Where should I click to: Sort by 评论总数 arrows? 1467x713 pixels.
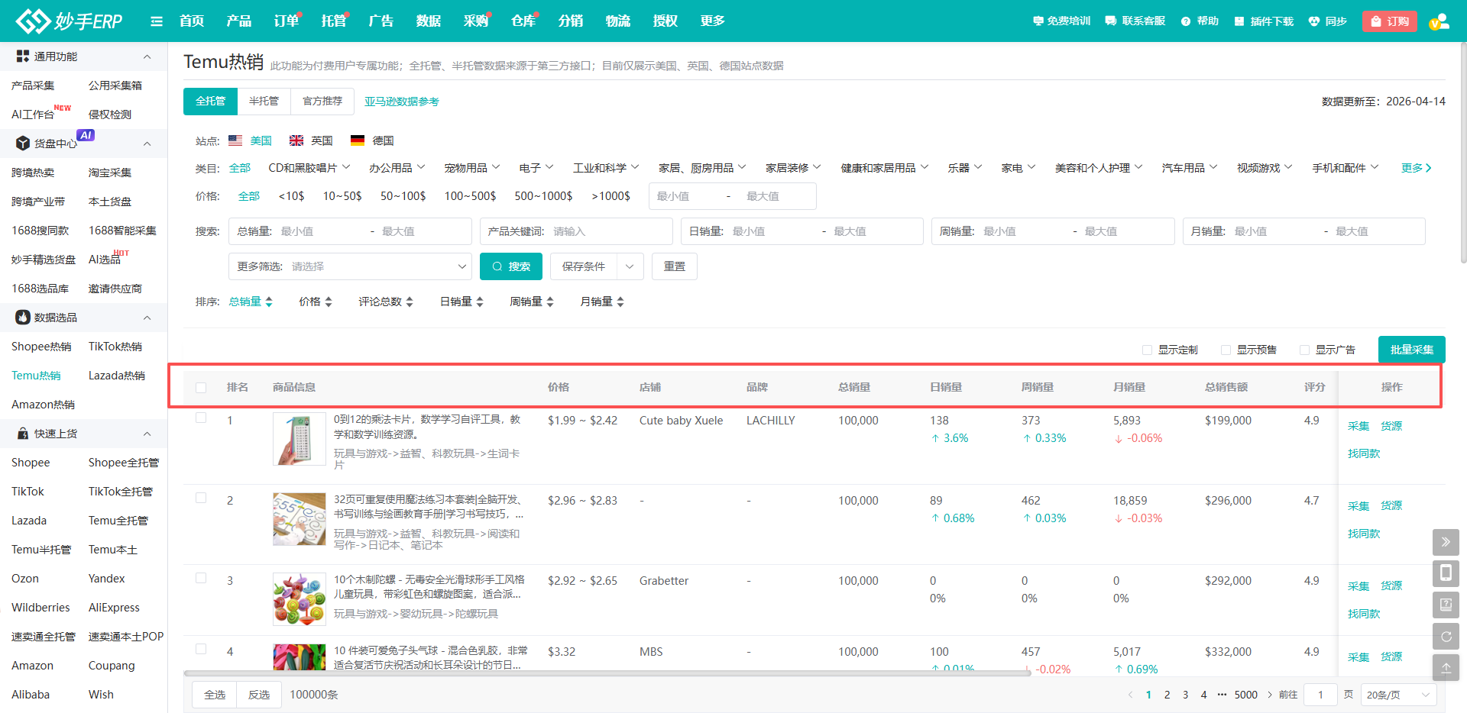tap(410, 302)
